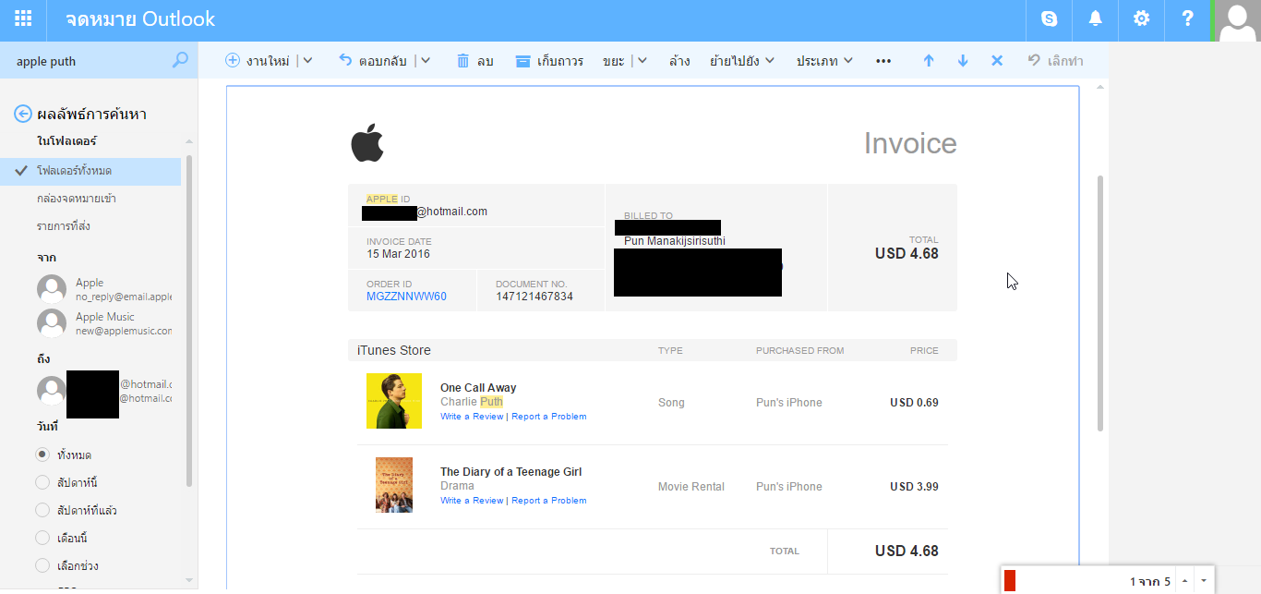Click Report a Problem for Teenage Girl movie
The width and height of the screenshot is (1261, 594).
pos(549,501)
